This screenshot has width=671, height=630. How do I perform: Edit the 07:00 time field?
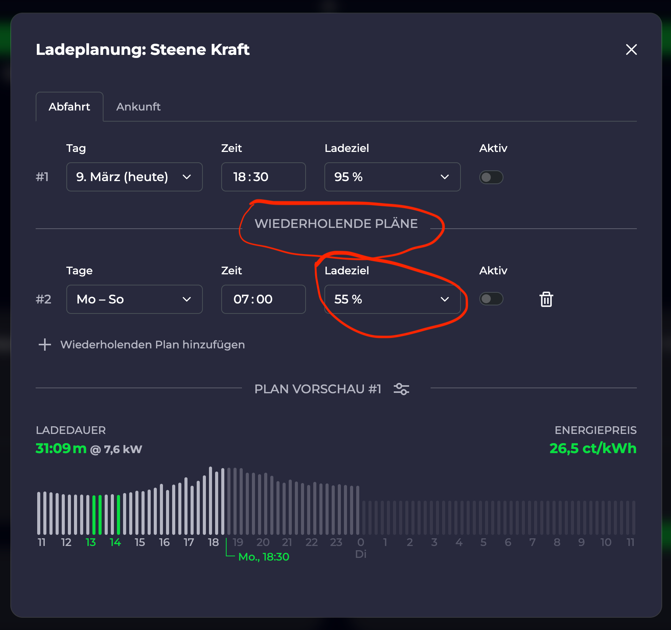tap(263, 299)
